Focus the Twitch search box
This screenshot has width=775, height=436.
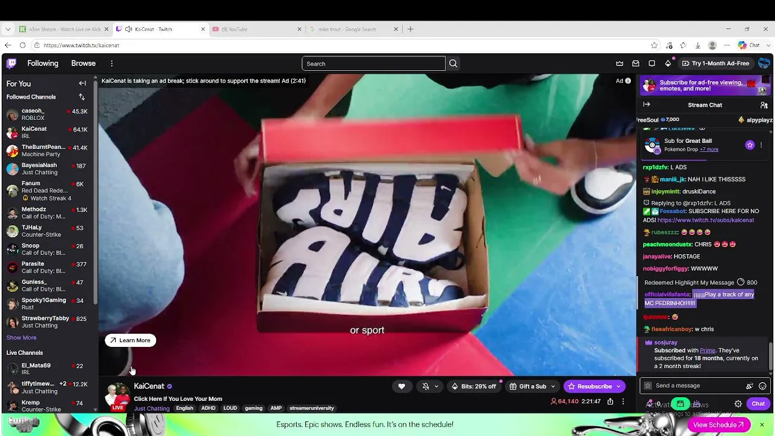[x=374, y=64]
